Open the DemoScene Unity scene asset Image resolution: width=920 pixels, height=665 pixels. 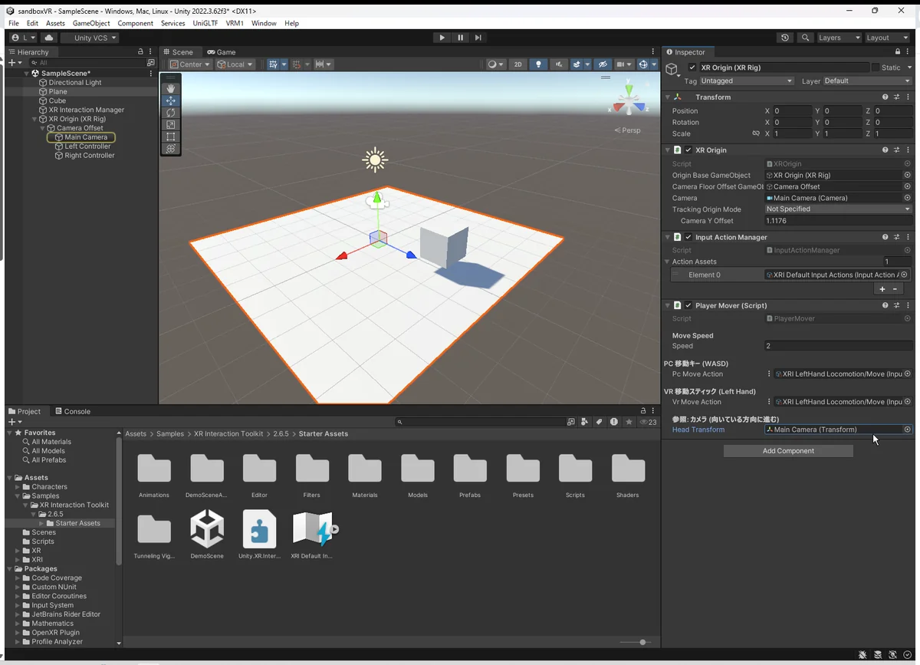click(x=207, y=529)
